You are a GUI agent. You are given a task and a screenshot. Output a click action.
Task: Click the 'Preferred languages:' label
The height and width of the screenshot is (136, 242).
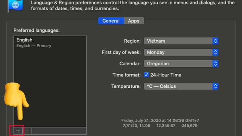click(37, 31)
